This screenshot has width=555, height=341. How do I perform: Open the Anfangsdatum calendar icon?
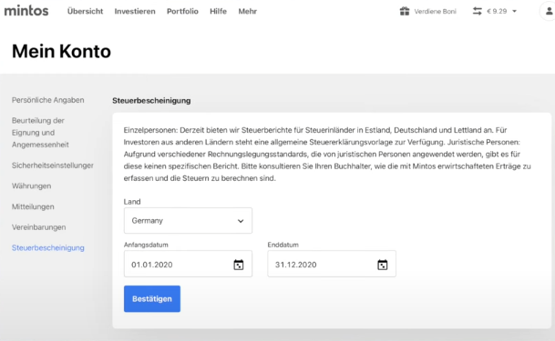239,265
